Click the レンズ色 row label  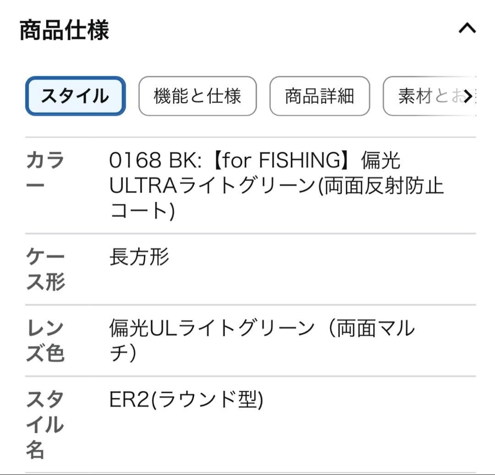(45, 341)
